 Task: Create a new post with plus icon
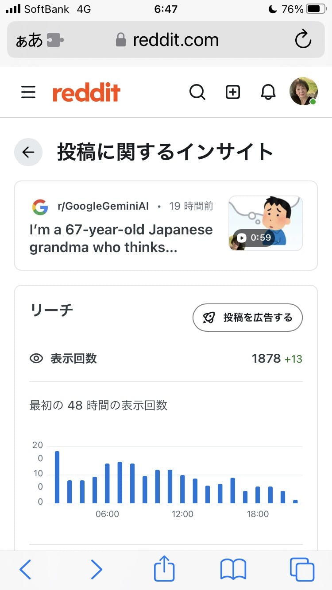click(233, 92)
